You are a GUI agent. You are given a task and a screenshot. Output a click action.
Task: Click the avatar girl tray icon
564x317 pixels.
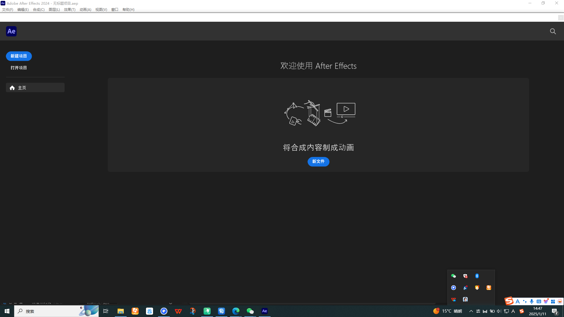click(x=465, y=299)
